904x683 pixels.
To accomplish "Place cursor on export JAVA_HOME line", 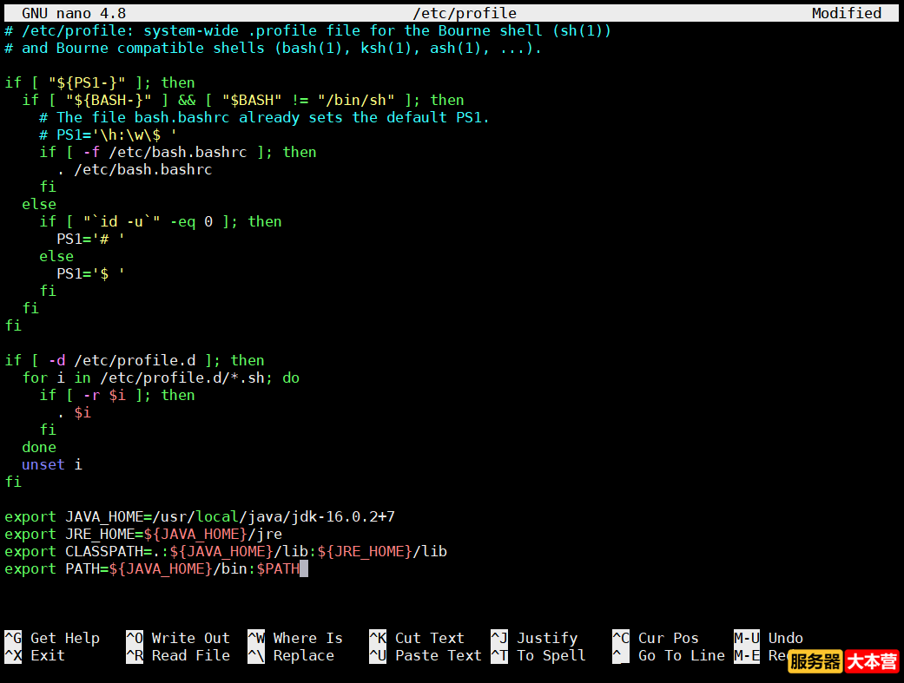I will click(x=200, y=516).
